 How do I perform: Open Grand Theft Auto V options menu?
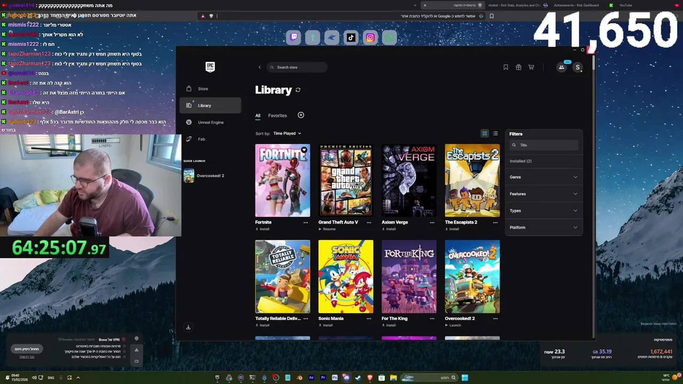369,222
